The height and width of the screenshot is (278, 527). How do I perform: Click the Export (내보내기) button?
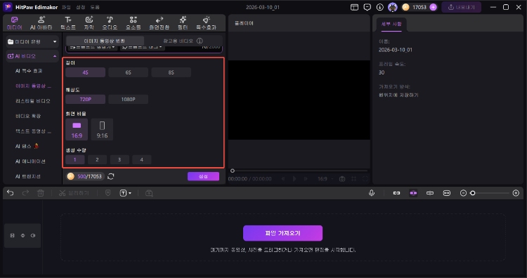(x=461, y=7)
